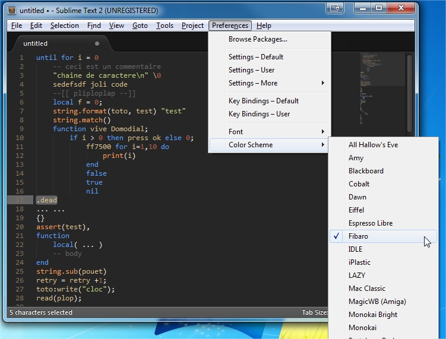Open Key Bindings – Default

270,101
